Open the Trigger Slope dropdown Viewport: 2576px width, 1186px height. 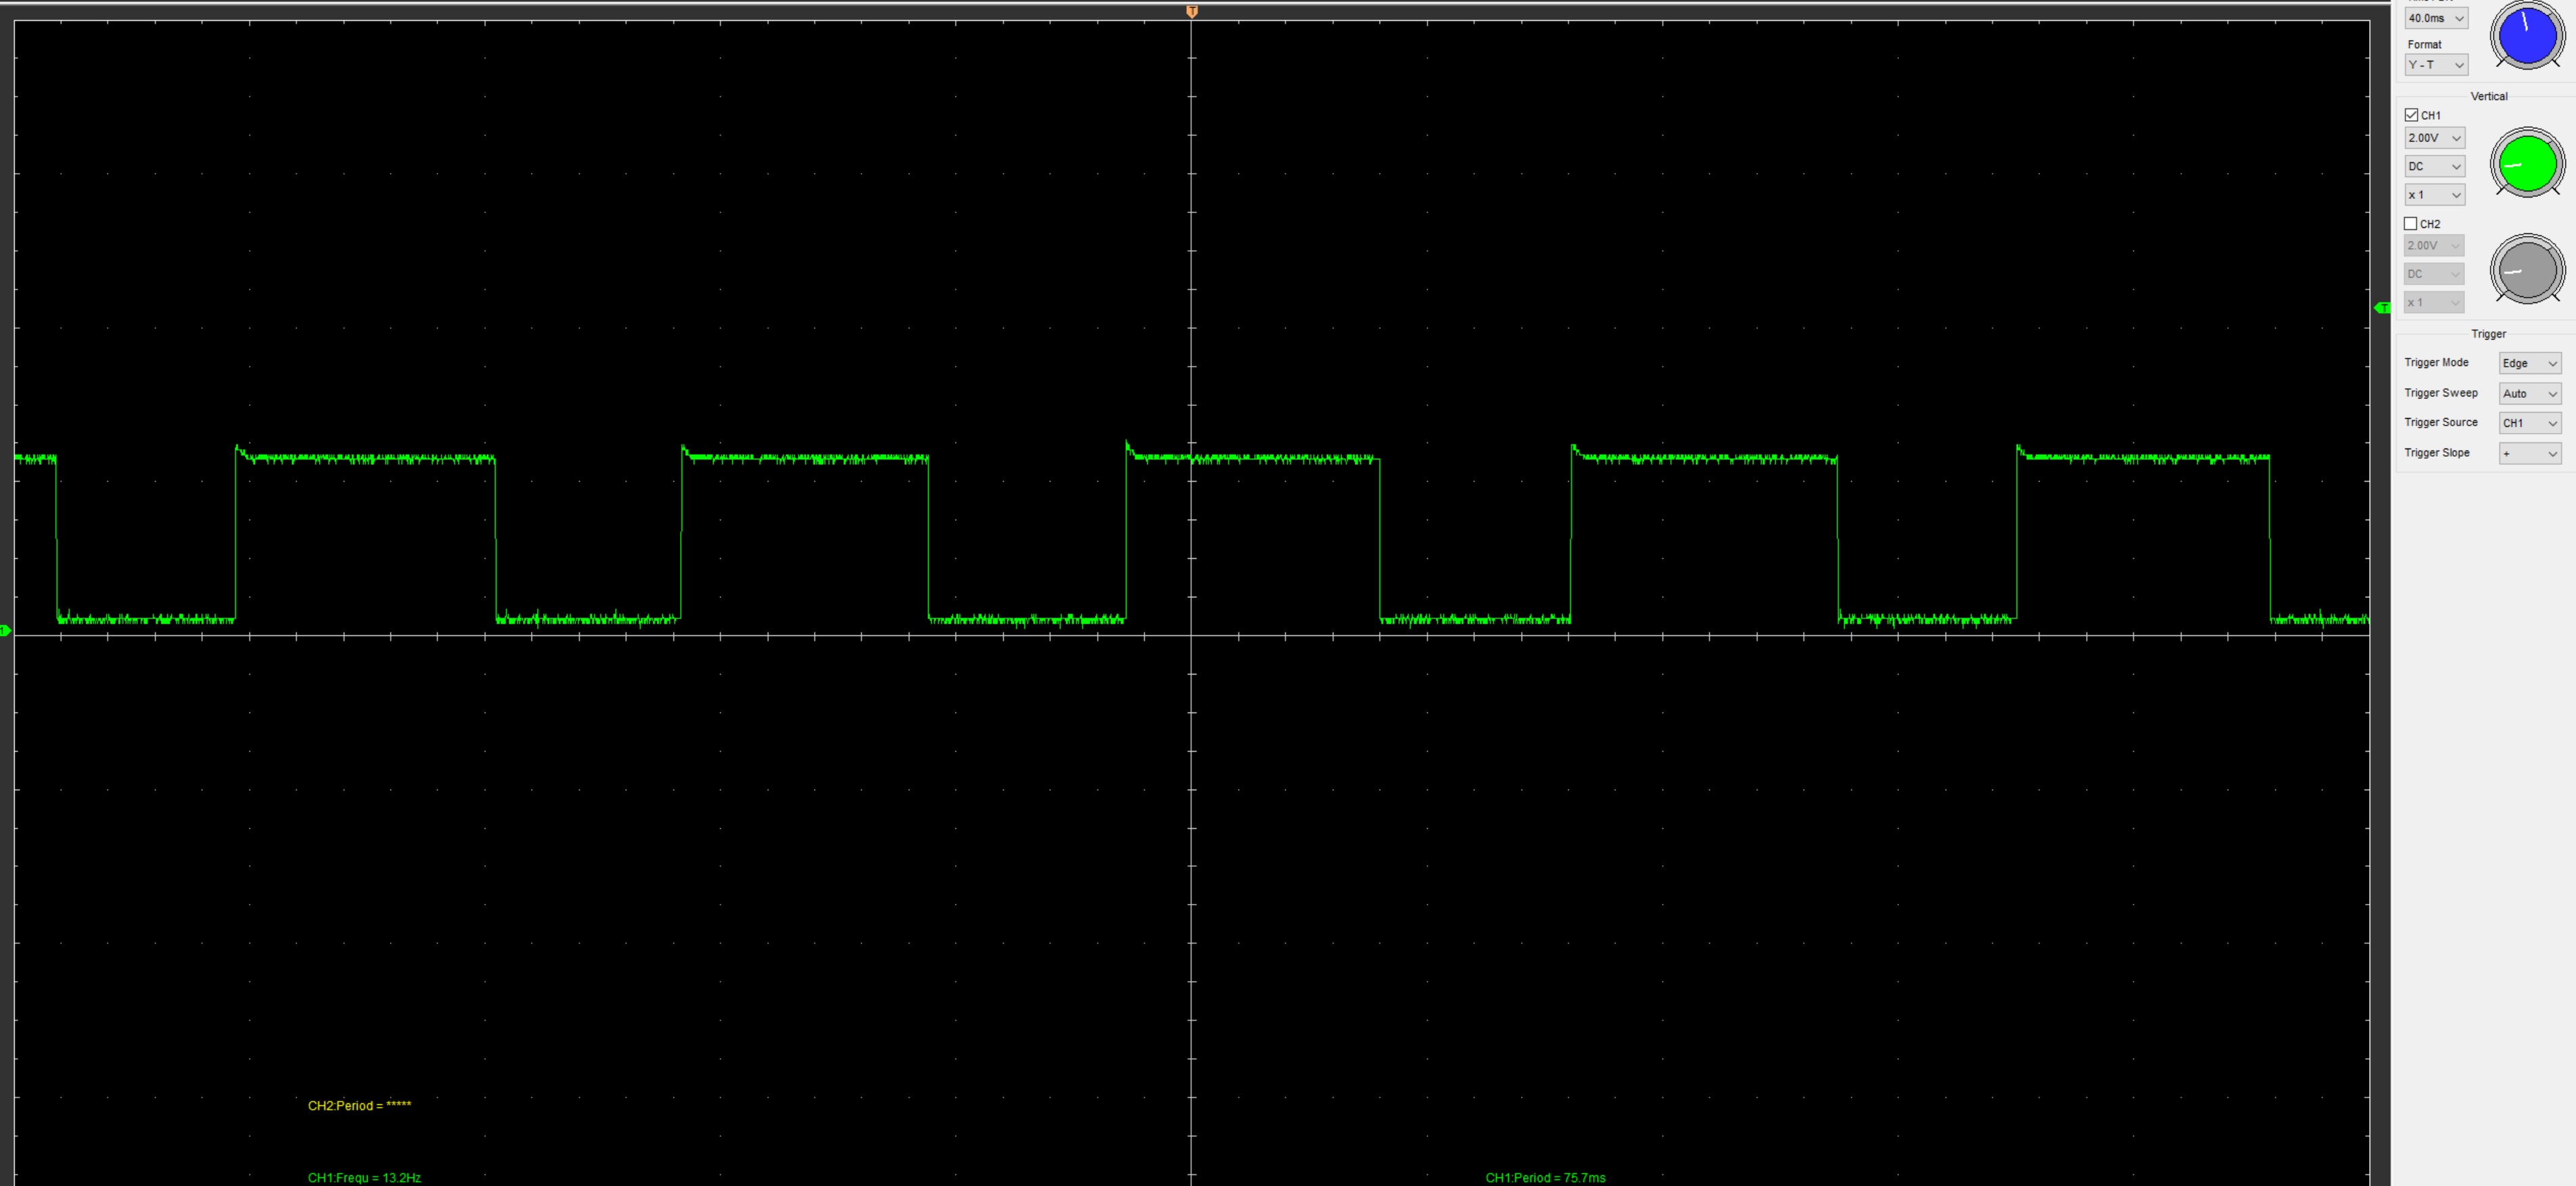pyautogui.click(x=2529, y=453)
